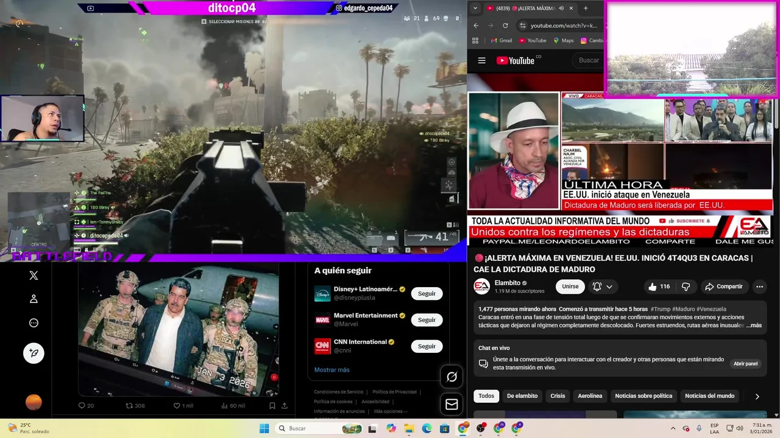Click the Compartir button
This screenshot has width=780, height=438.
(723, 287)
